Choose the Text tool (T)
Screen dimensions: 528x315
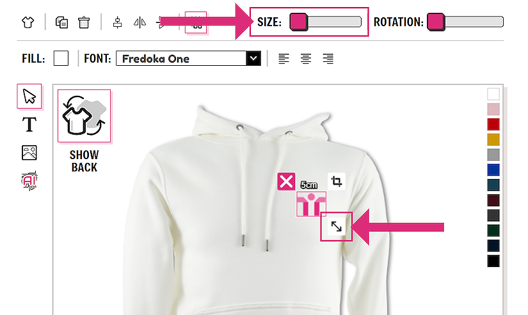[x=29, y=125]
